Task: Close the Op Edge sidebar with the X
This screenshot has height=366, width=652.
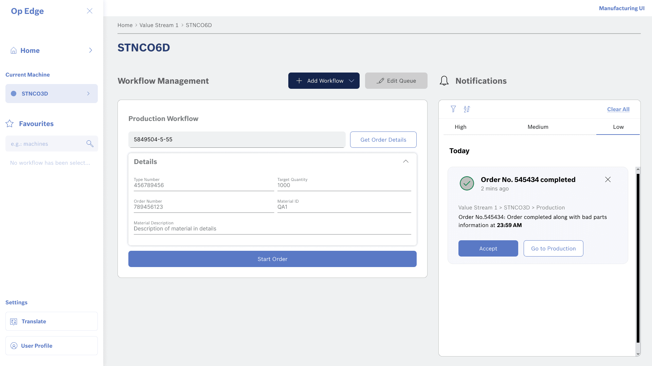Action: click(90, 11)
